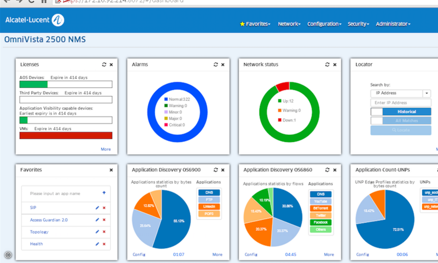Viewport: 438px width, 263px height.
Task: Click the Critical:0 alarm legend swatch
Action: point(166,125)
